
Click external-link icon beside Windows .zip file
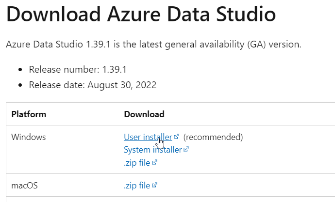[x=154, y=162]
